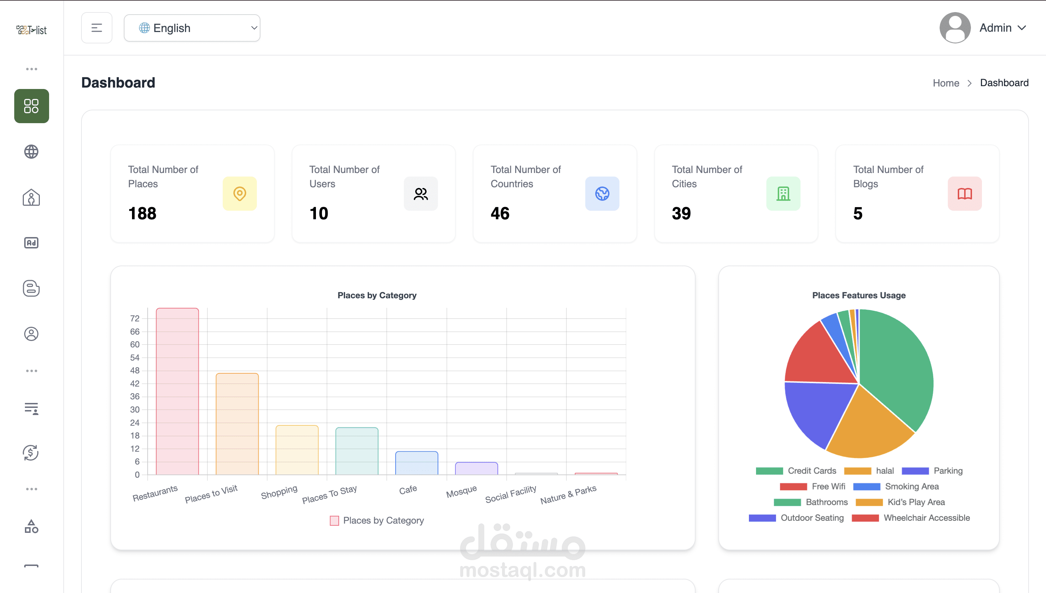This screenshot has width=1046, height=593.
Task: Click the dollar refresh icon in sidebar
Action: pos(31,452)
